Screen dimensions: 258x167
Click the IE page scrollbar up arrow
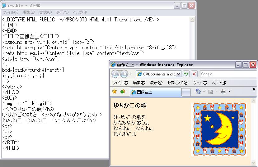point(253,100)
